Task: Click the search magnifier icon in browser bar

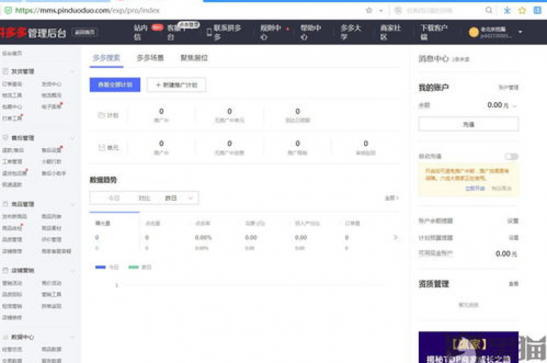Action: (489, 10)
